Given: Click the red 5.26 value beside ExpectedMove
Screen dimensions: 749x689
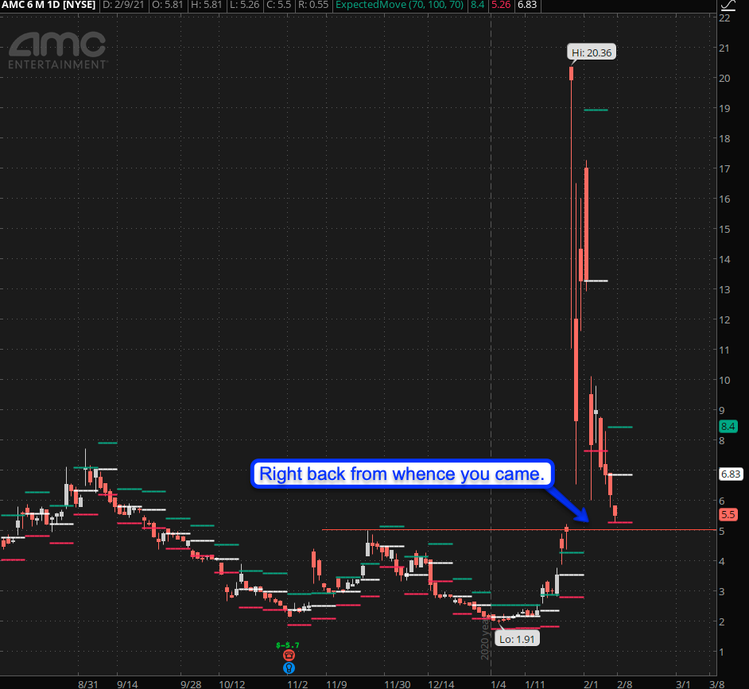Looking at the screenshot, I should [501, 5].
